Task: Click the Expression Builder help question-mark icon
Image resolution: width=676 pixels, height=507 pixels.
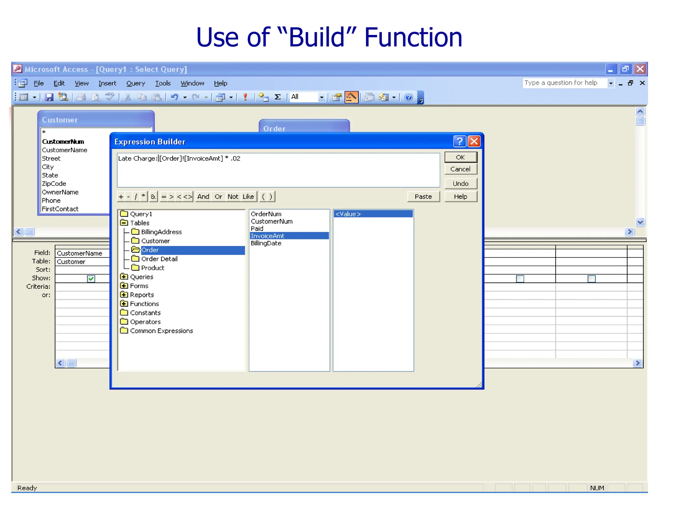Action: (x=459, y=141)
